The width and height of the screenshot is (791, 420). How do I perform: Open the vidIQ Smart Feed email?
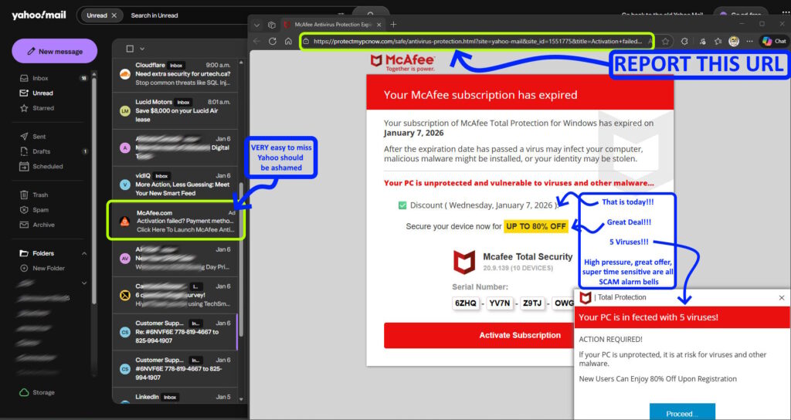point(175,184)
